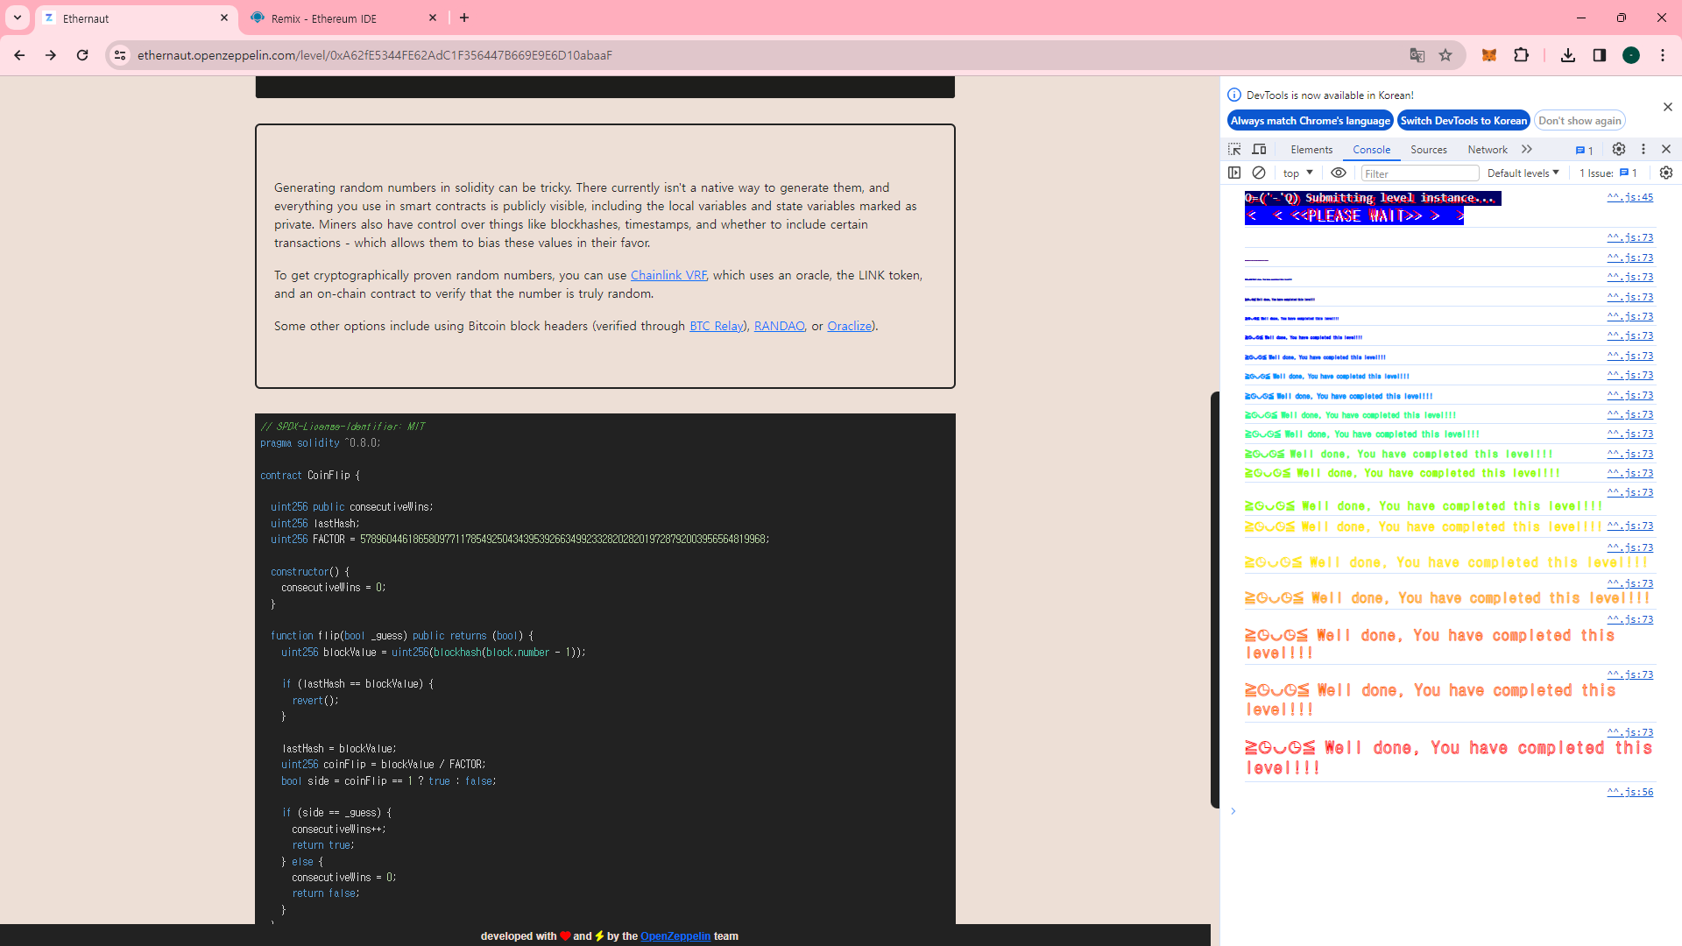Click the address bar URL

[375, 55]
